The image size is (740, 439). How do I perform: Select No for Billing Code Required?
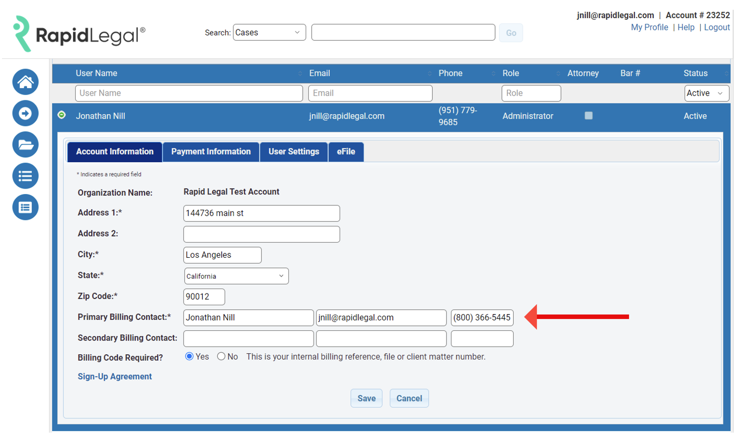coord(221,357)
